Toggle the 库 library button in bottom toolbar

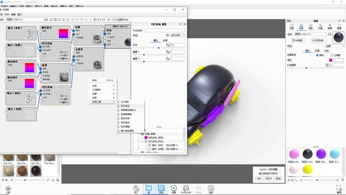pyautogui.click(x=149, y=189)
